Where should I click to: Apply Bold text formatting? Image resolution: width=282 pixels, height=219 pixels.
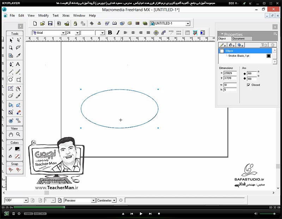pyautogui.click(x=110, y=32)
